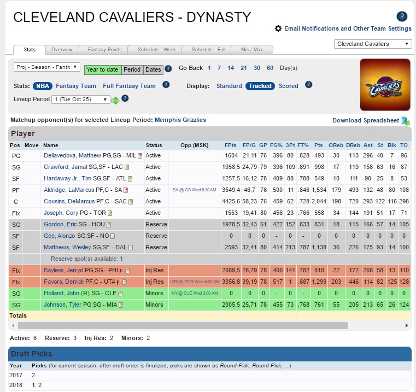Open the Schedule - Week tab

click(156, 50)
